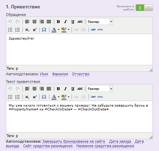159x151 pixels.
Task: Insert Завершить бронирование на сайте autosubstitution
Action: point(74,141)
